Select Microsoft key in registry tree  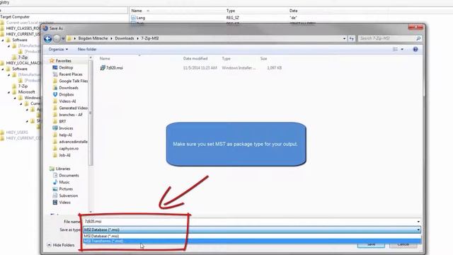(26, 92)
